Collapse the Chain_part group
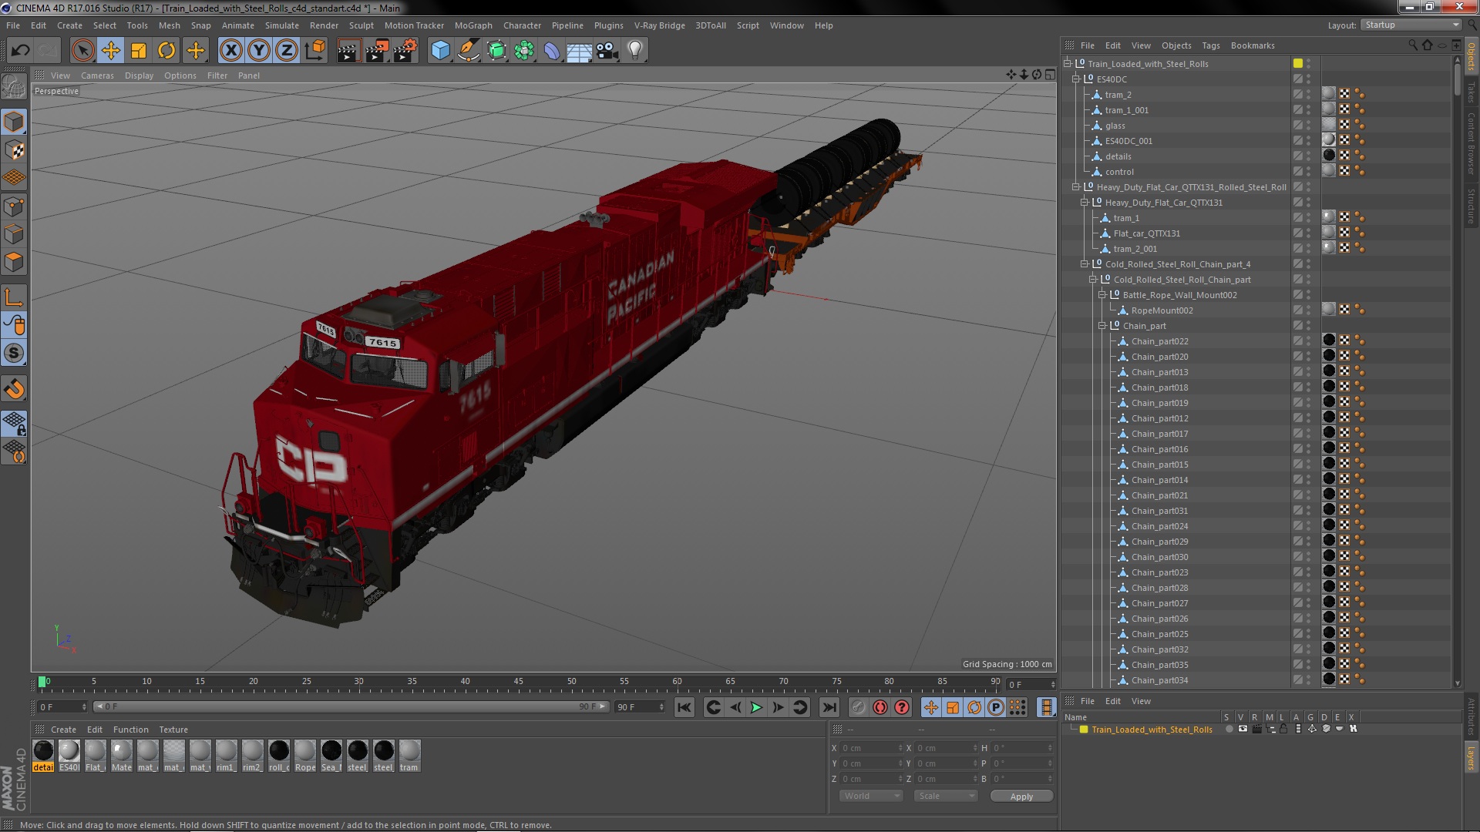This screenshot has height=832, width=1480. (x=1102, y=326)
